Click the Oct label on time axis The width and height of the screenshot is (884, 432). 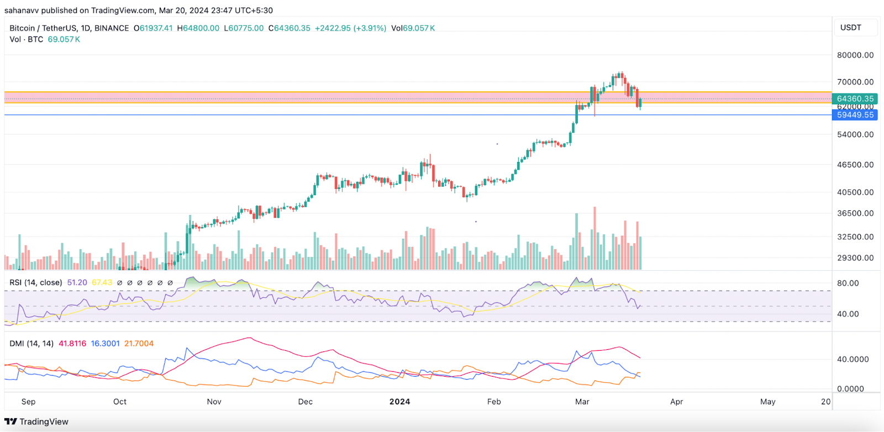coord(120,402)
